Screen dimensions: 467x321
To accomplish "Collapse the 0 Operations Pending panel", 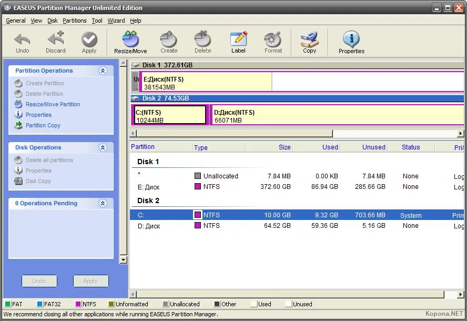I will pos(103,203).
